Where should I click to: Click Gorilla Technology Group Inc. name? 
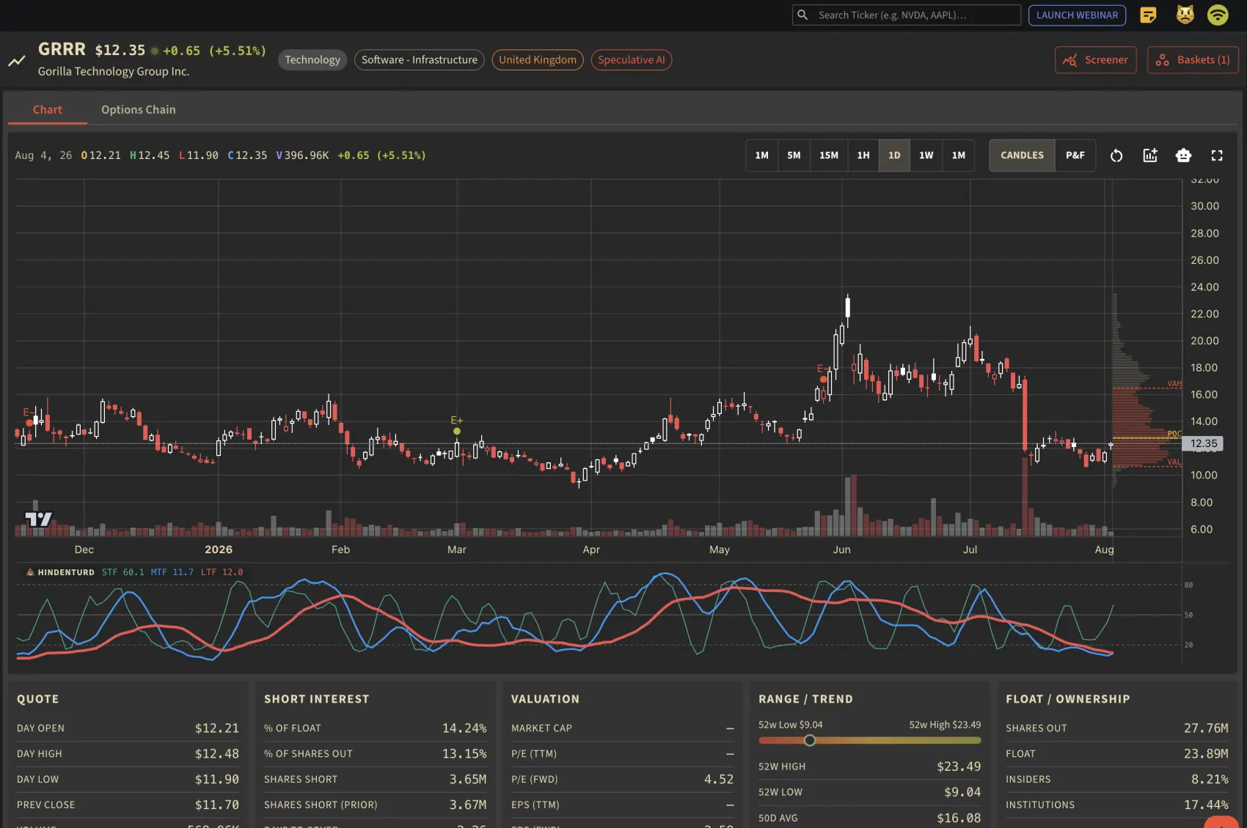coord(114,72)
